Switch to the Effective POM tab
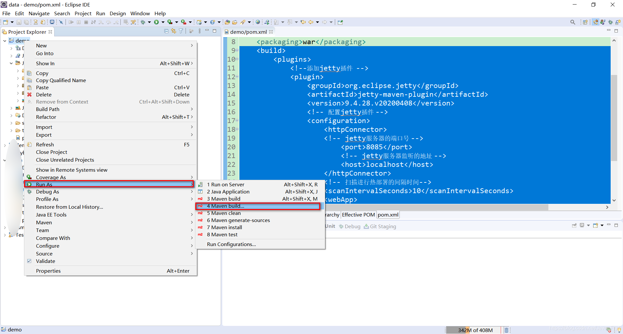 (358, 215)
